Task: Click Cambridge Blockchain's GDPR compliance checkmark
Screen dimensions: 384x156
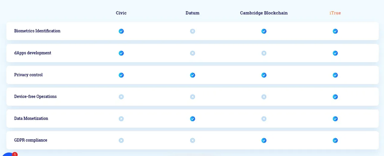Action: pyautogui.click(x=264, y=140)
